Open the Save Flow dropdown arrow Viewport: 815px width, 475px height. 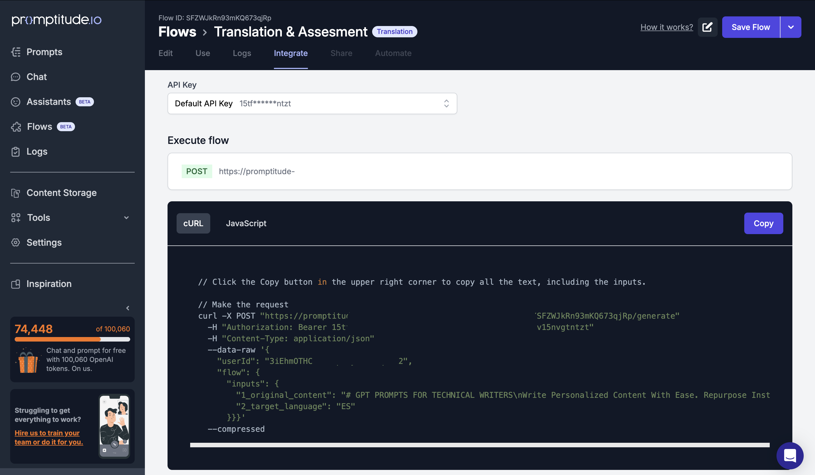click(x=791, y=27)
